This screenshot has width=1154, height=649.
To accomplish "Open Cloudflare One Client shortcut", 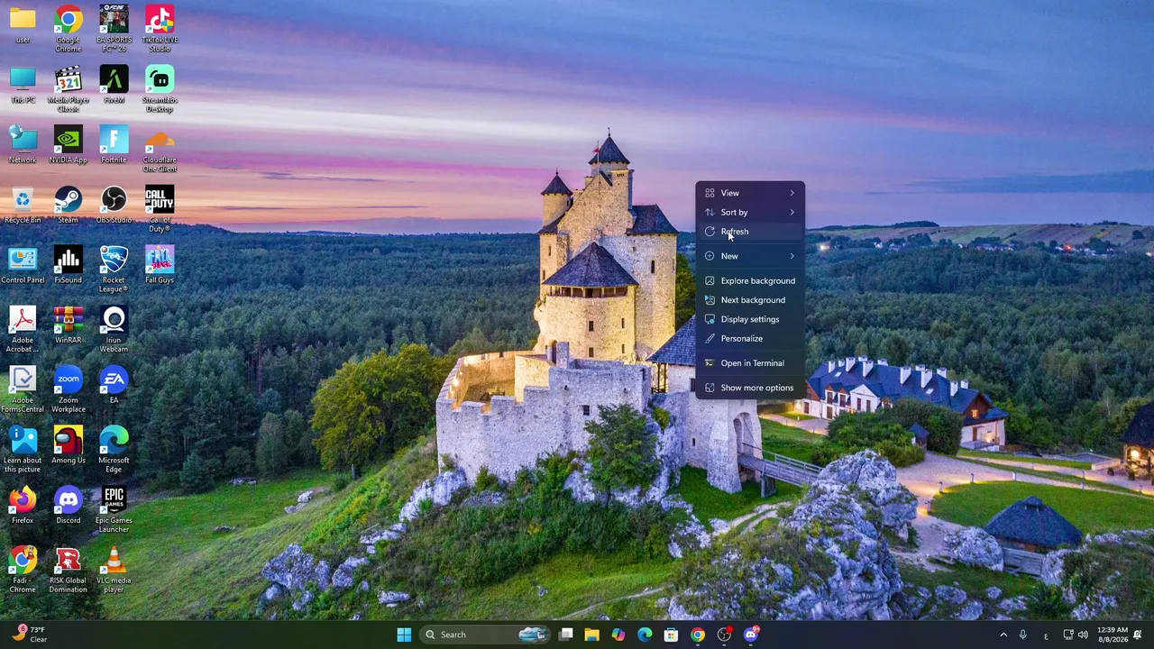I will coord(160,149).
